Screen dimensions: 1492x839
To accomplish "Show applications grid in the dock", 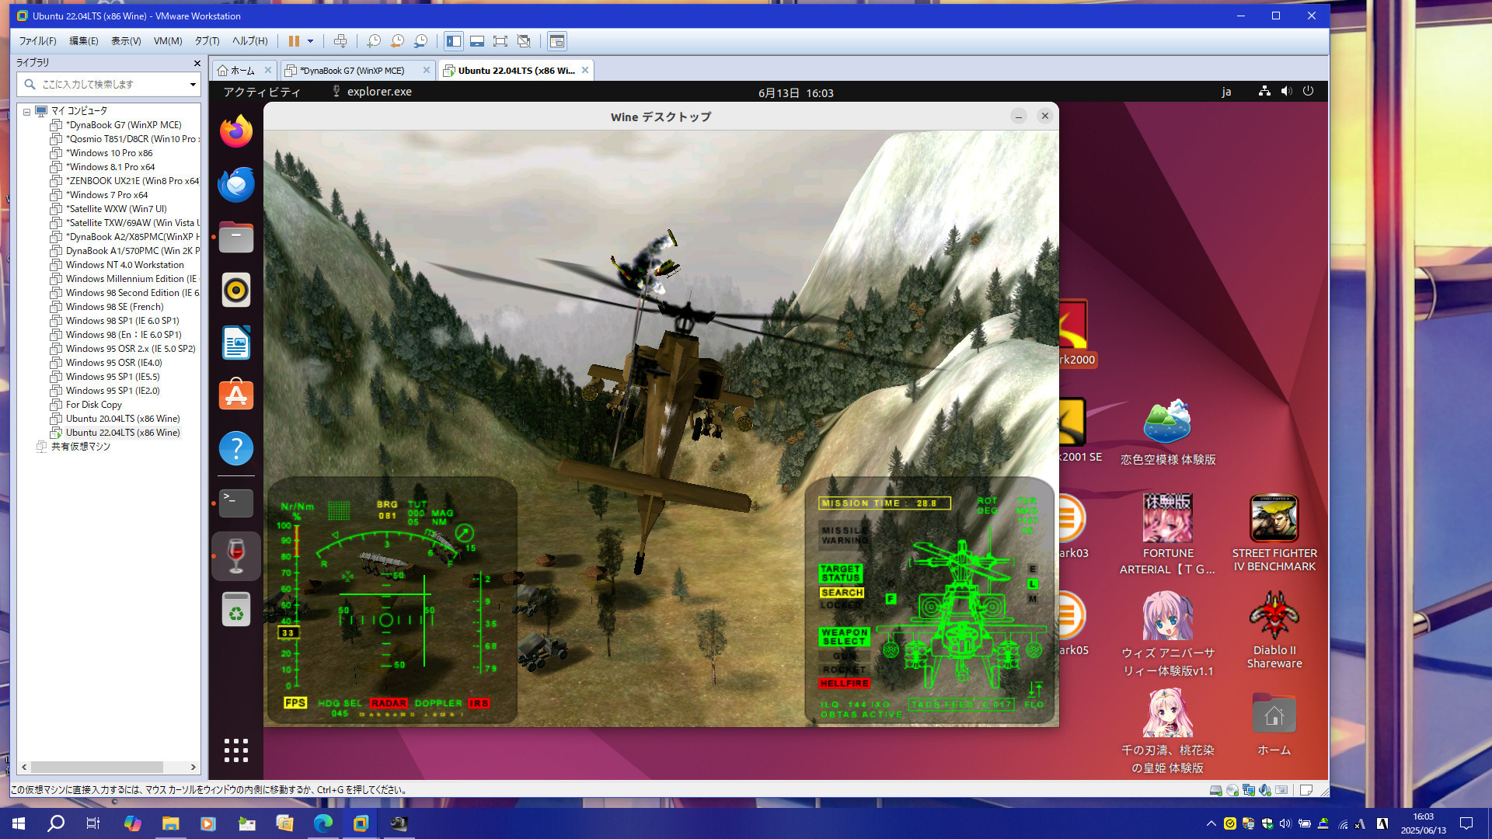I will click(x=236, y=750).
